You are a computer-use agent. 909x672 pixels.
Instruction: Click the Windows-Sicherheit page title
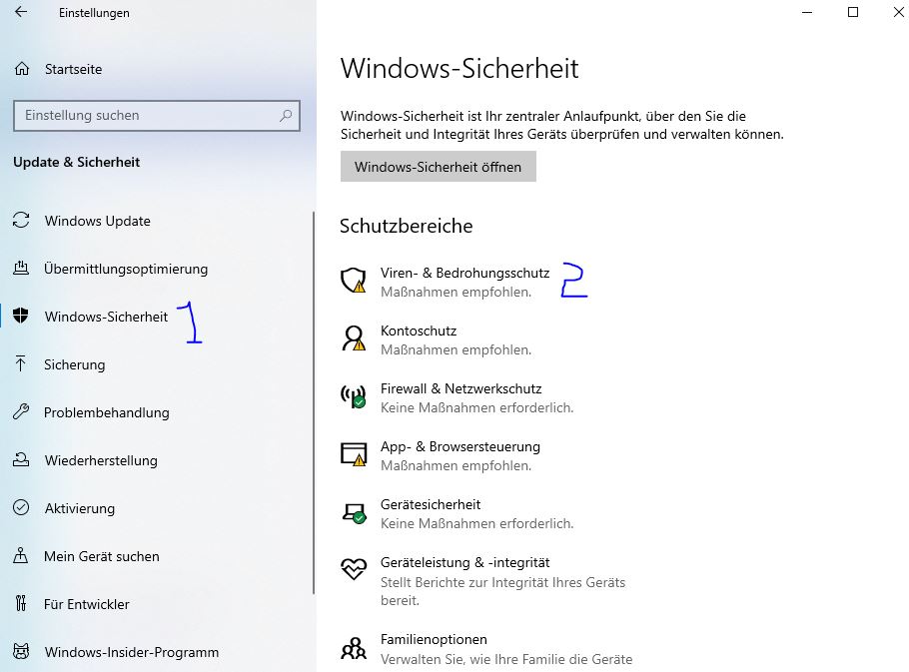[459, 68]
